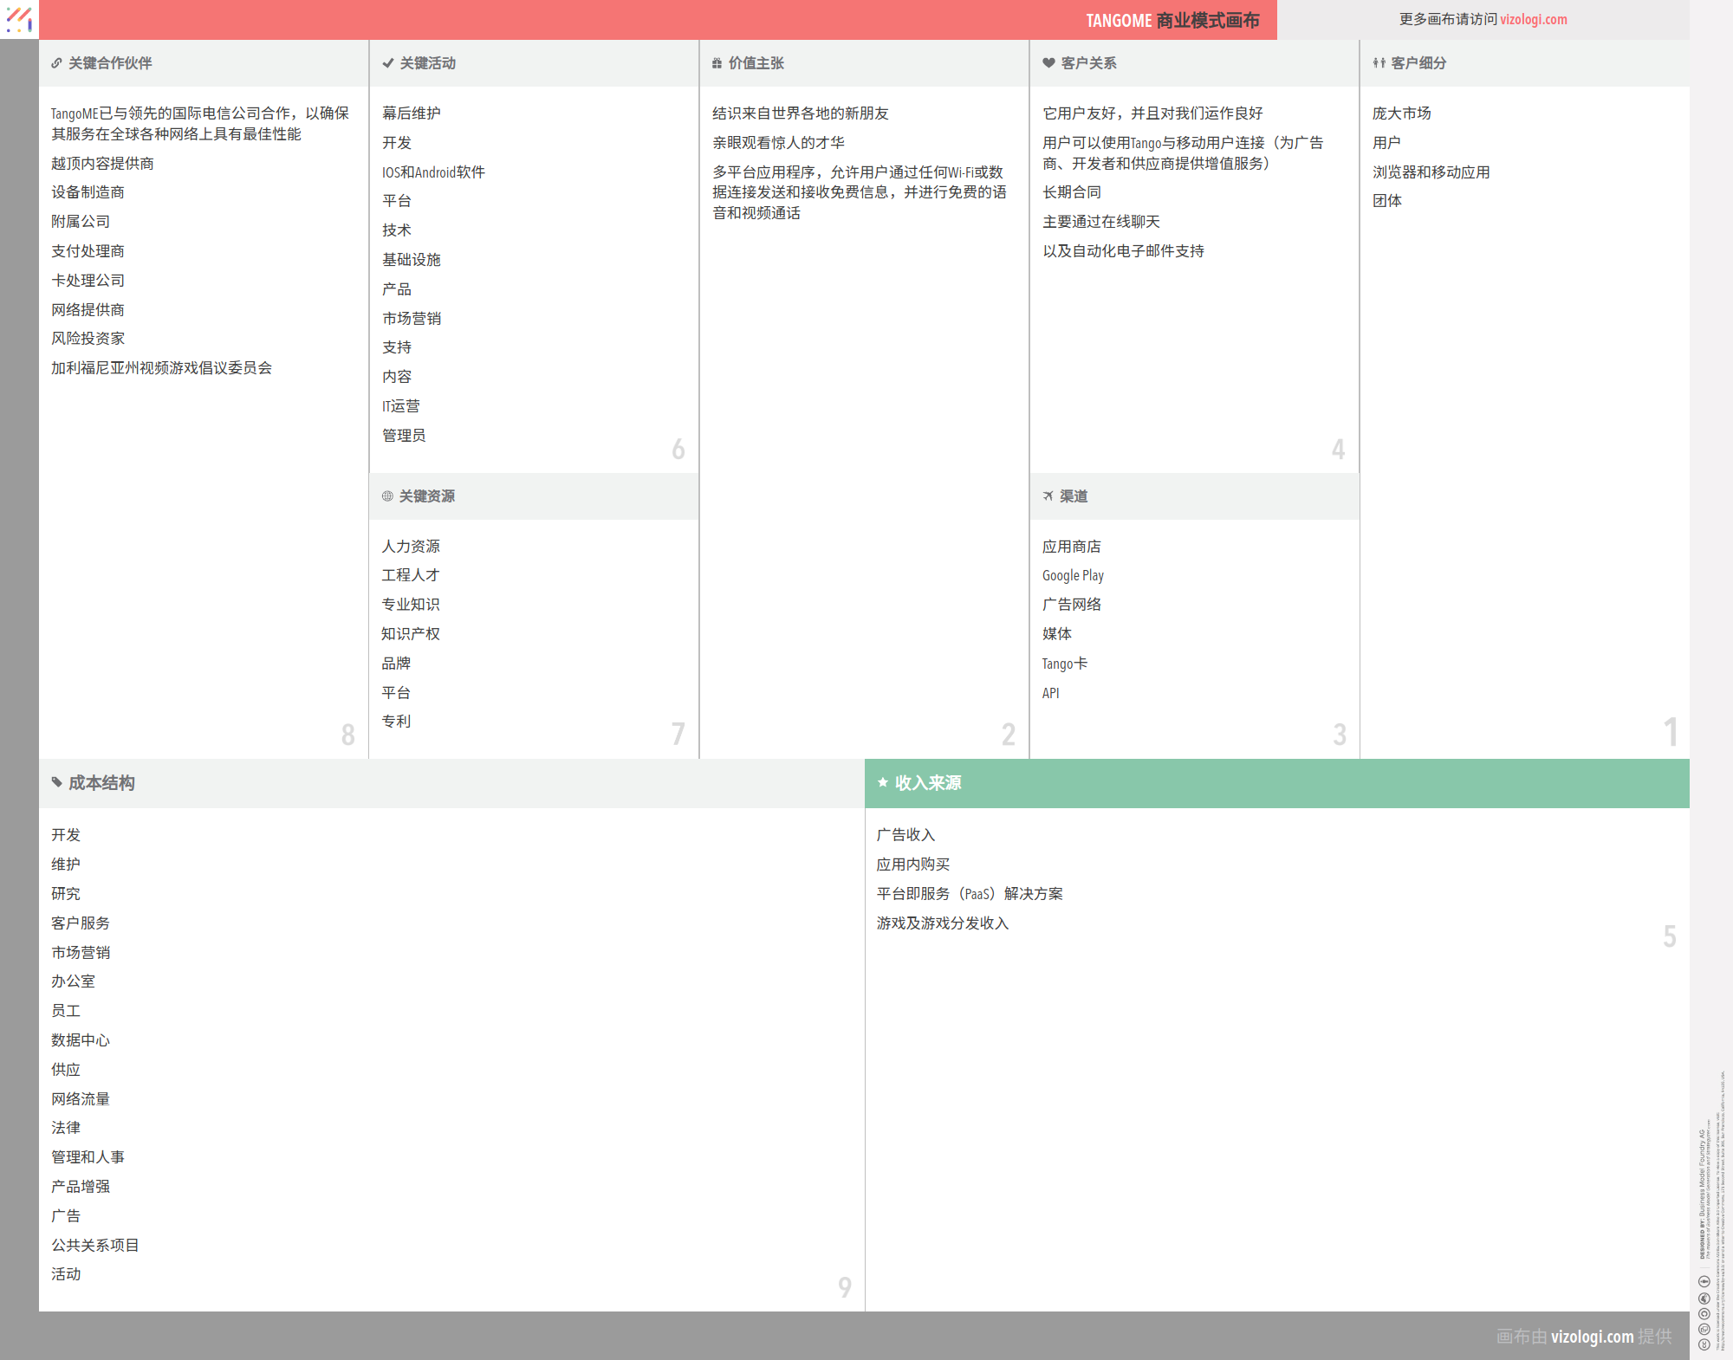The image size is (1733, 1360).
Task: Open the vizologi.com footer link
Action: point(1592,1337)
